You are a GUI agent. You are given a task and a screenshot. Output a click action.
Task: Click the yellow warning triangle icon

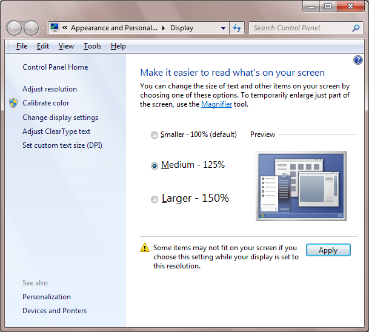click(x=145, y=248)
